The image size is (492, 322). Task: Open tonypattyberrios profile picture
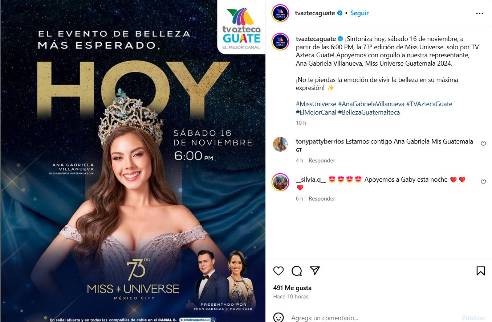click(280, 144)
